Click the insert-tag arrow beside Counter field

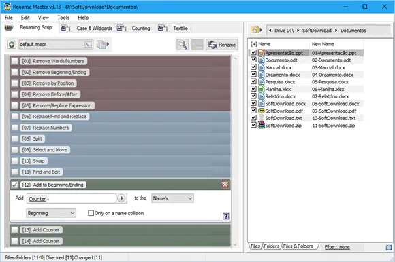121,198
